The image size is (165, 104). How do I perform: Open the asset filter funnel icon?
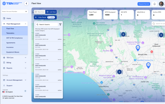tap(60, 24)
